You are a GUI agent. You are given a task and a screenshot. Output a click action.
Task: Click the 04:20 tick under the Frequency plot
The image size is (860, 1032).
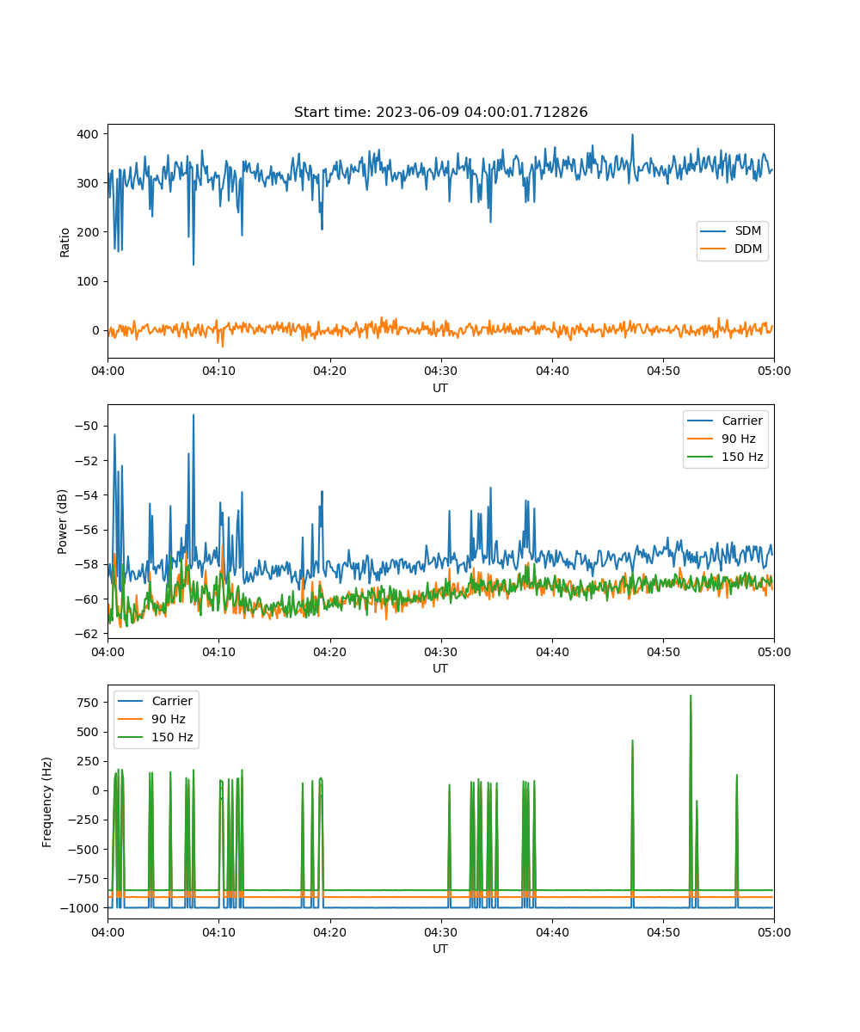tap(329, 932)
